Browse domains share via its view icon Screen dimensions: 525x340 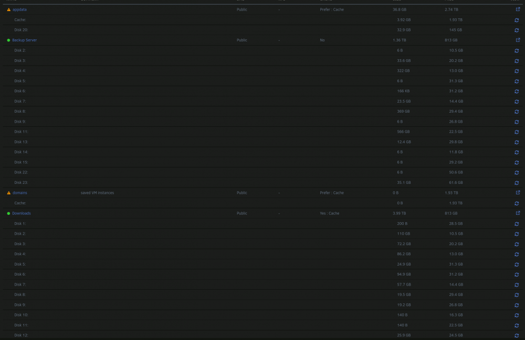(518, 192)
